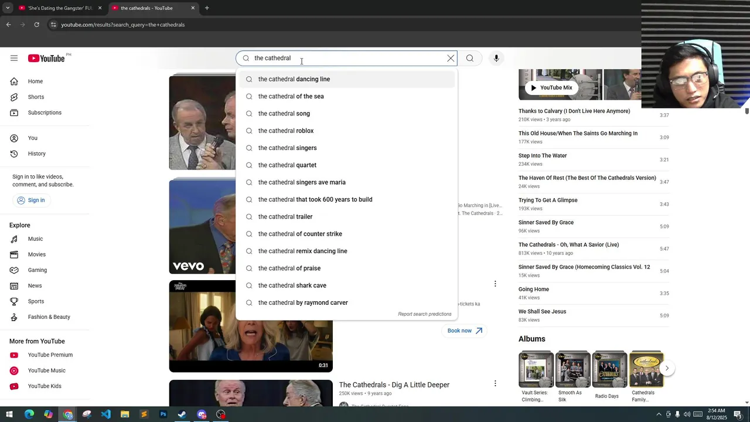Open YouTube Music
The width and height of the screenshot is (750, 422).
click(x=45, y=370)
